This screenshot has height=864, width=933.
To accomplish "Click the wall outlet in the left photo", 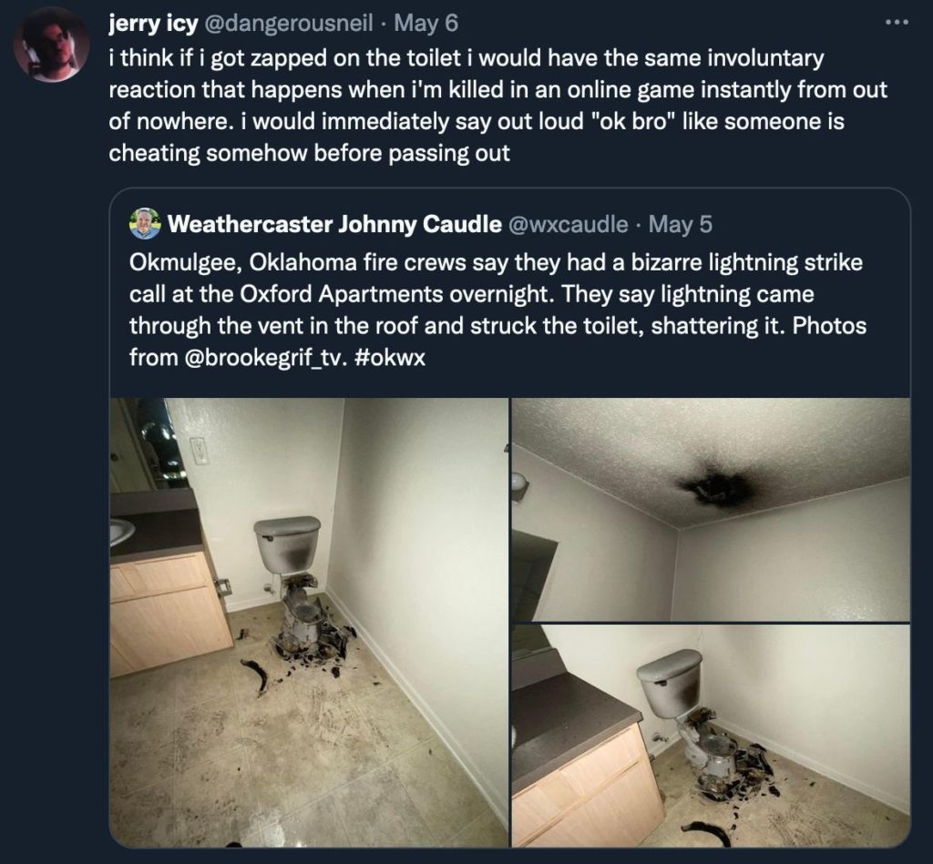I will pos(199,450).
